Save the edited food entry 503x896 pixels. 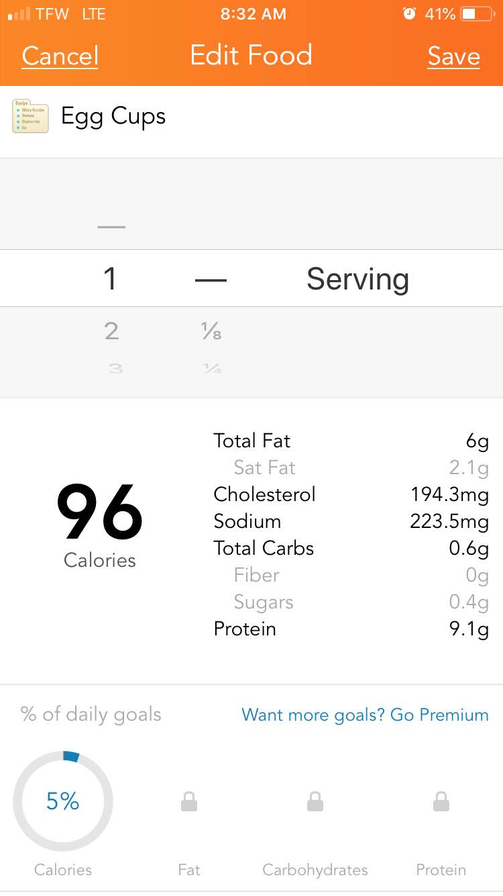pos(454,56)
